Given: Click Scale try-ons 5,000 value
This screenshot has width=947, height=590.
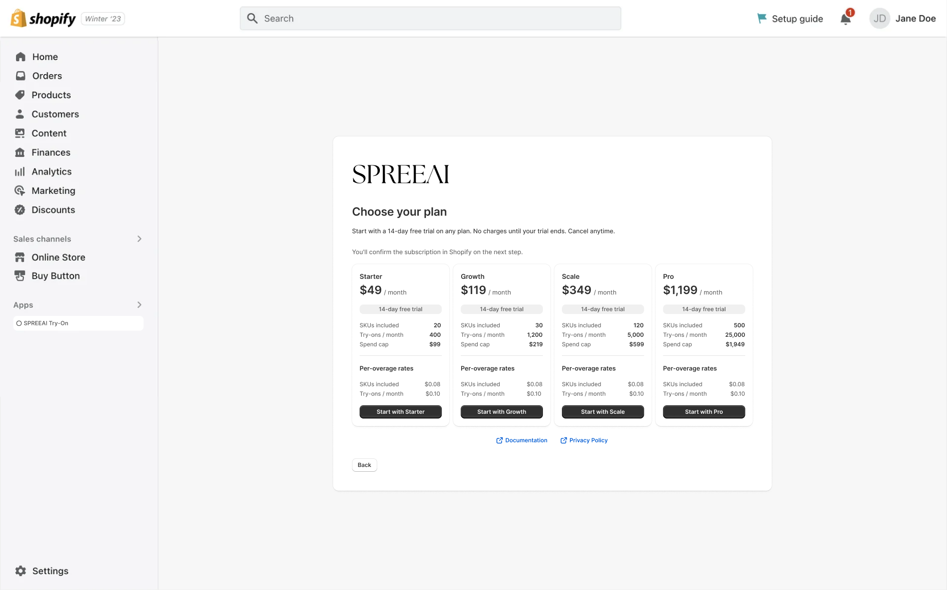Looking at the screenshot, I should 636,335.
